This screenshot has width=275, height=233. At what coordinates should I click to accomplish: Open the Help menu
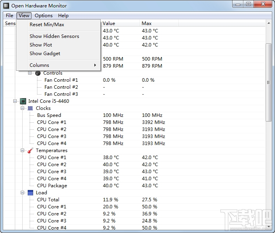coord(63,16)
